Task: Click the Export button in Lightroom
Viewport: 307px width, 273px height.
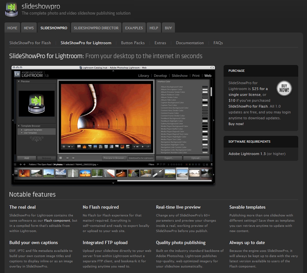Action: [169, 158]
